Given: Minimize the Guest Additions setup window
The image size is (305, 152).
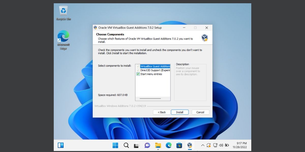Looking at the screenshot, I should pos(184,28).
